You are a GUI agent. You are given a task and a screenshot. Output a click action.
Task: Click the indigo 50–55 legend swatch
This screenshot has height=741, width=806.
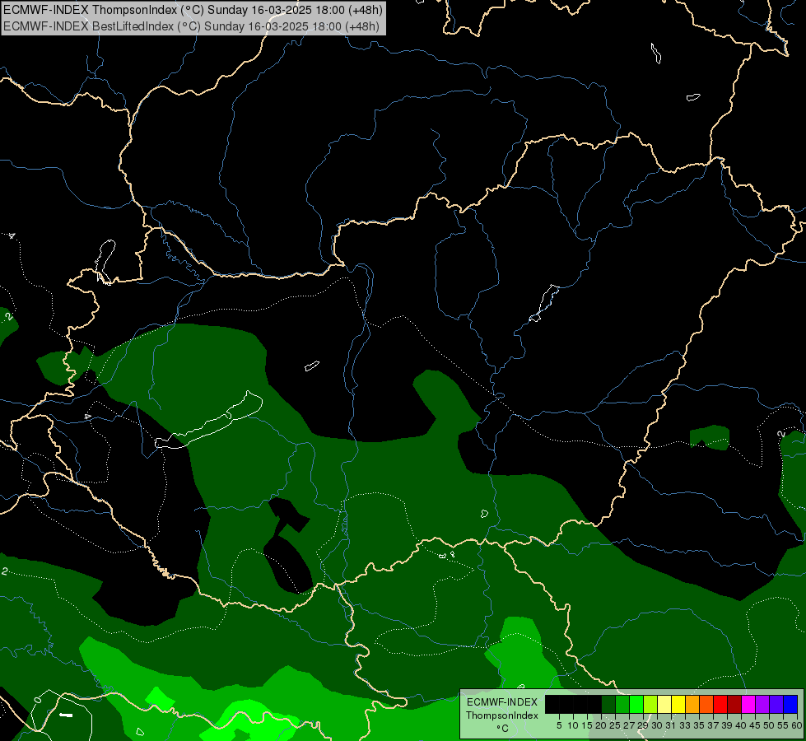tap(776, 705)
